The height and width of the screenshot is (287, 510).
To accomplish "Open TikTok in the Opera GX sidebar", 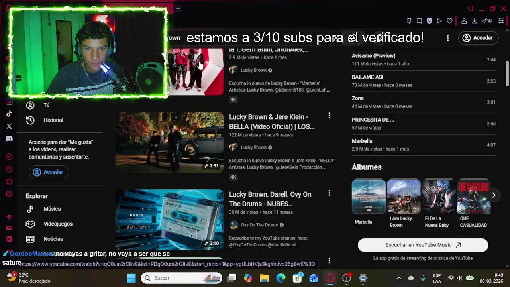I will pyautogui.click(x=9, y=114).
